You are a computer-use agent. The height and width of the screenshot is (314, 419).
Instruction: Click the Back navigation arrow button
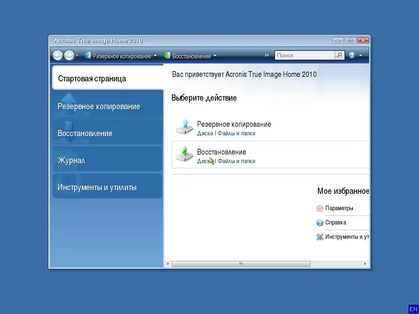[57, 55]
